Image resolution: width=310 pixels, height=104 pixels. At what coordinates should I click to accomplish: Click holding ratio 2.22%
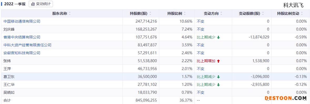(x=187, y=61)
